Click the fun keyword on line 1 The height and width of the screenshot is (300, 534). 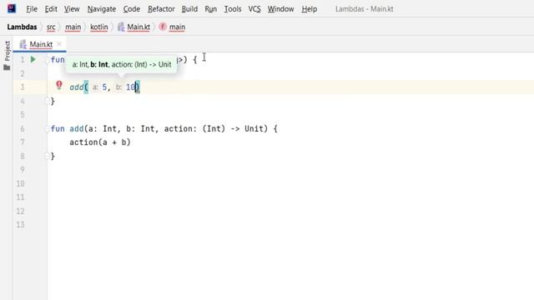pos(58,60)
